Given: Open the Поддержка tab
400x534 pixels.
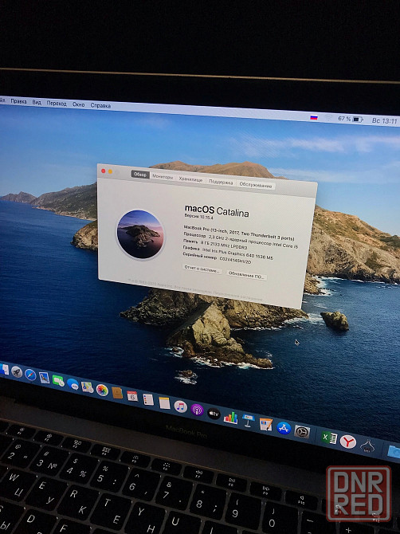Looking at the screenshot, I should [x=221, y=183].
